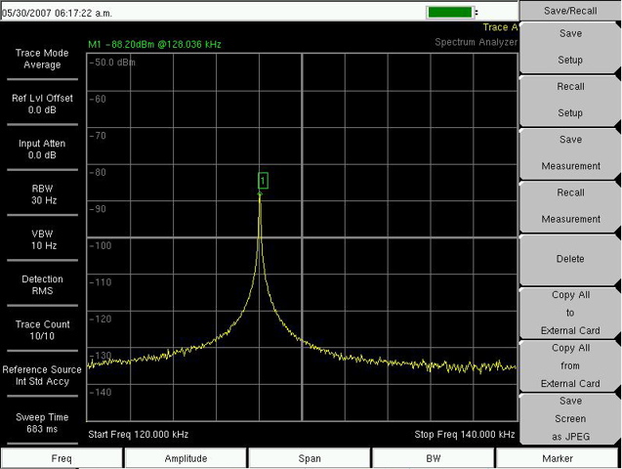Click the RBW 30 Hz setting
Image resolution: width=622 pixels, height=469 pixels.
point(42,194)
